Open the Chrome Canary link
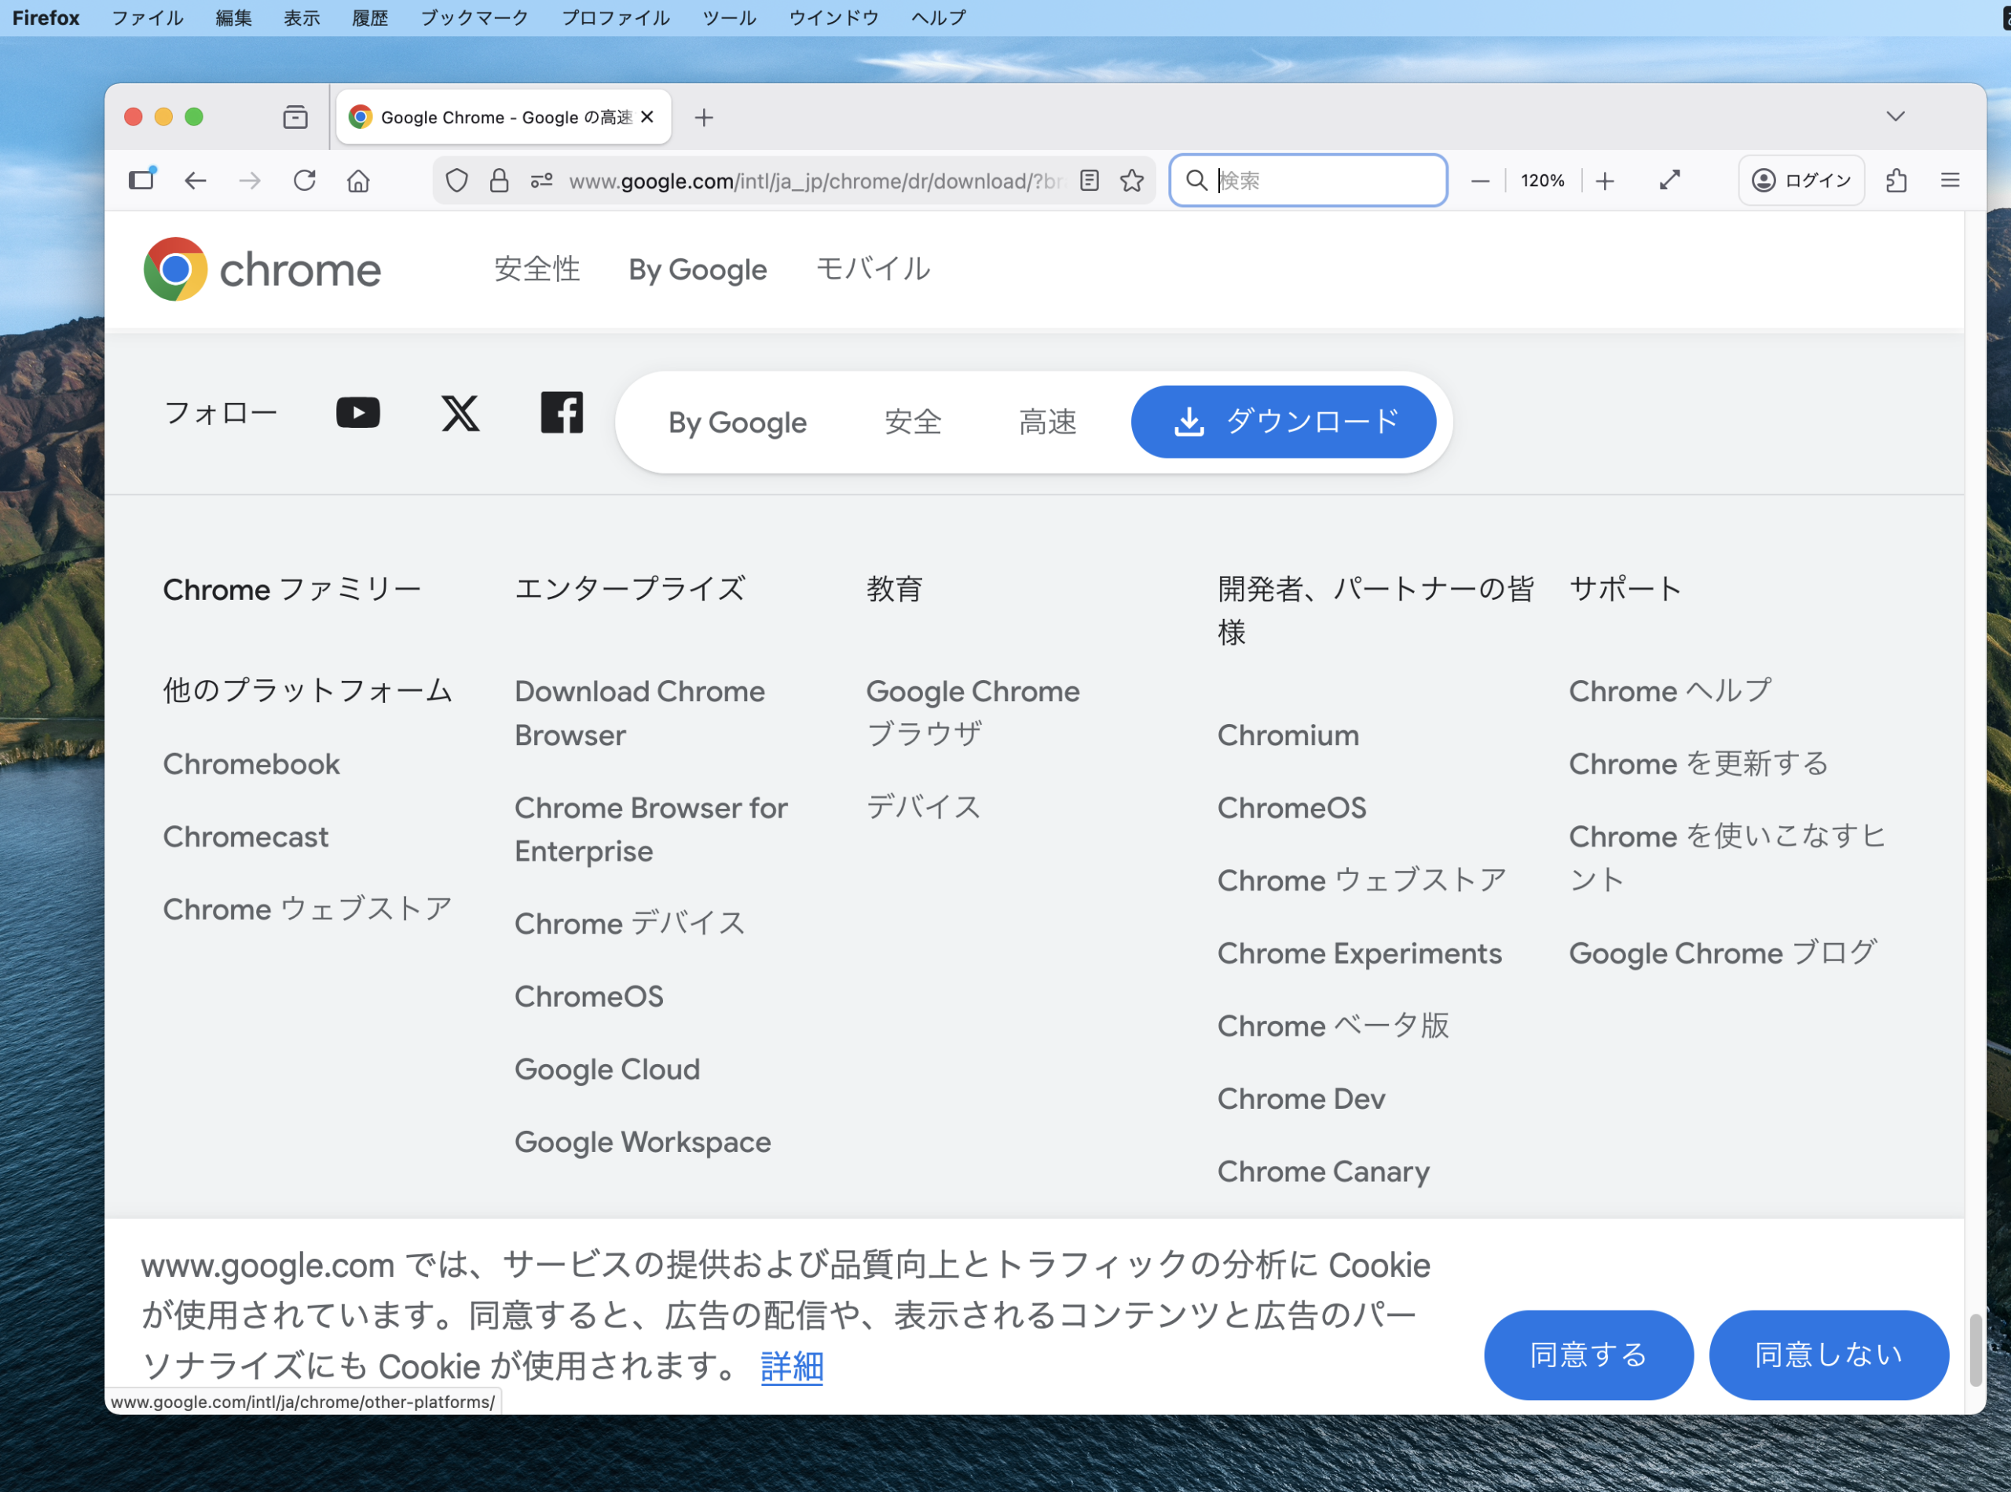 click(x=1323, y=1172)
